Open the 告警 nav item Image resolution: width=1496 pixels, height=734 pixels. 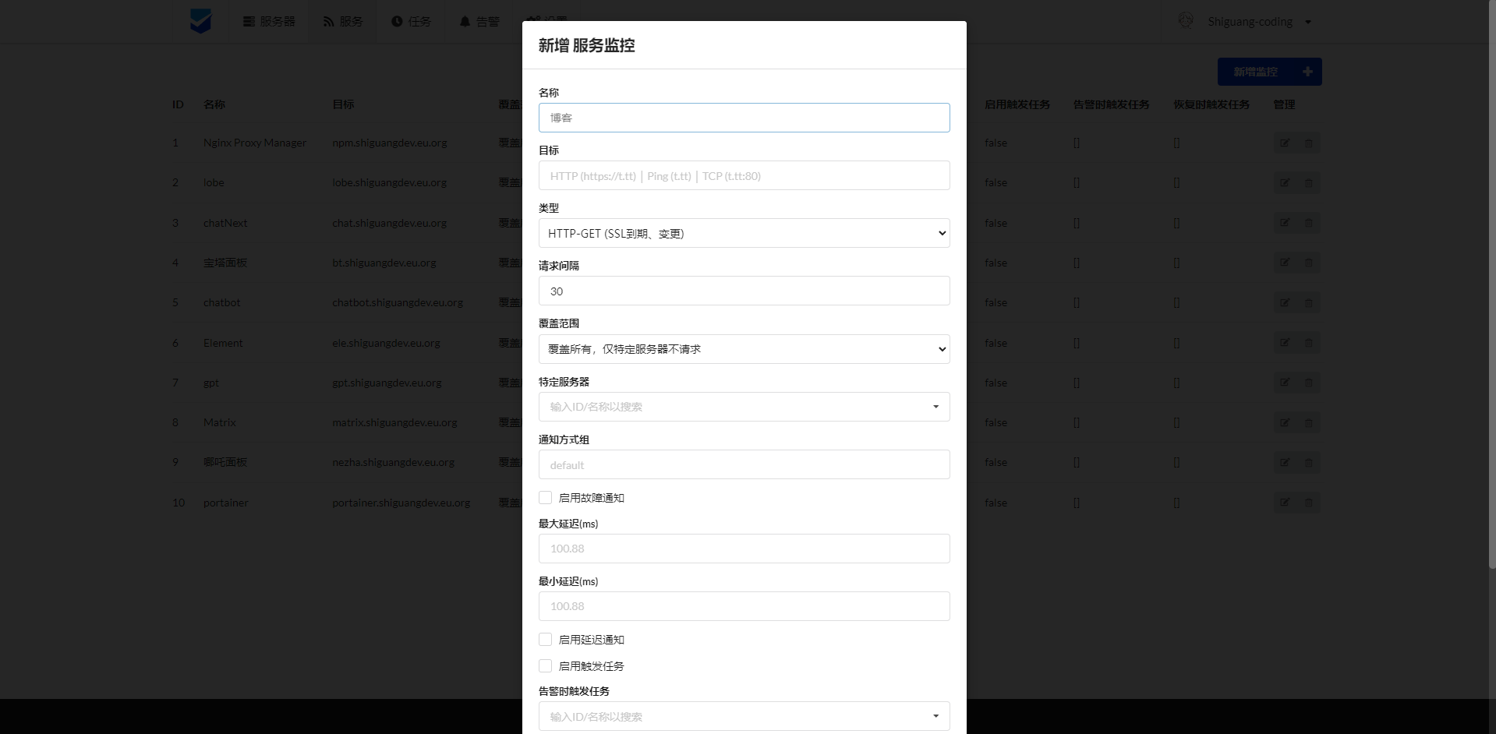click(x=479, y=21)
